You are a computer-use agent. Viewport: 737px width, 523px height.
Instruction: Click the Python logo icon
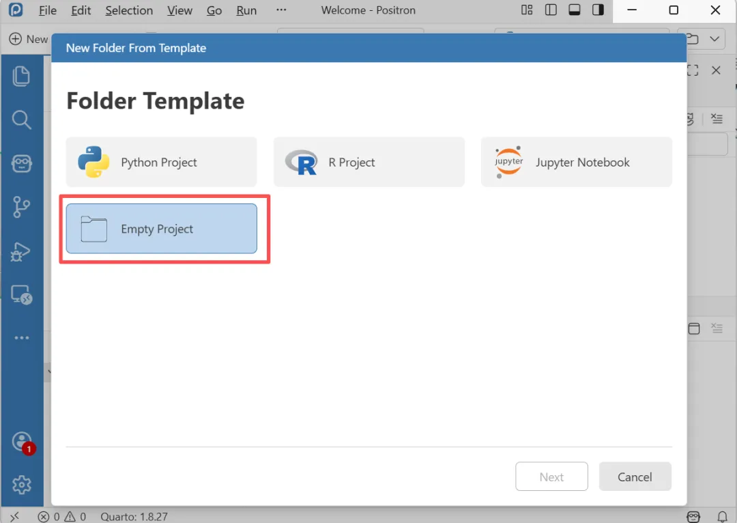93,162
